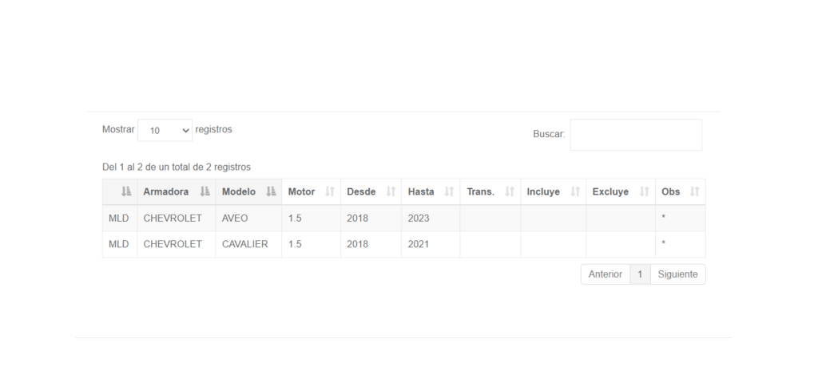Open the Mostrar registros count dropdown

click(165, 130)
